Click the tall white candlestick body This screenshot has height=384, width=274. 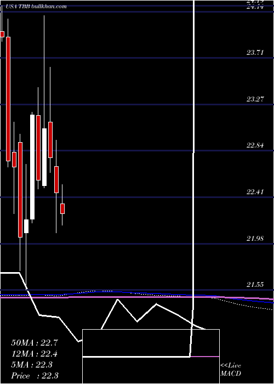pyautogui.click(x=32, y=167)
